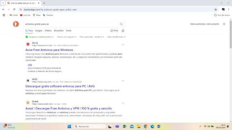
Task: Open more options for the Avira result
Action: (x=123, y=44)
